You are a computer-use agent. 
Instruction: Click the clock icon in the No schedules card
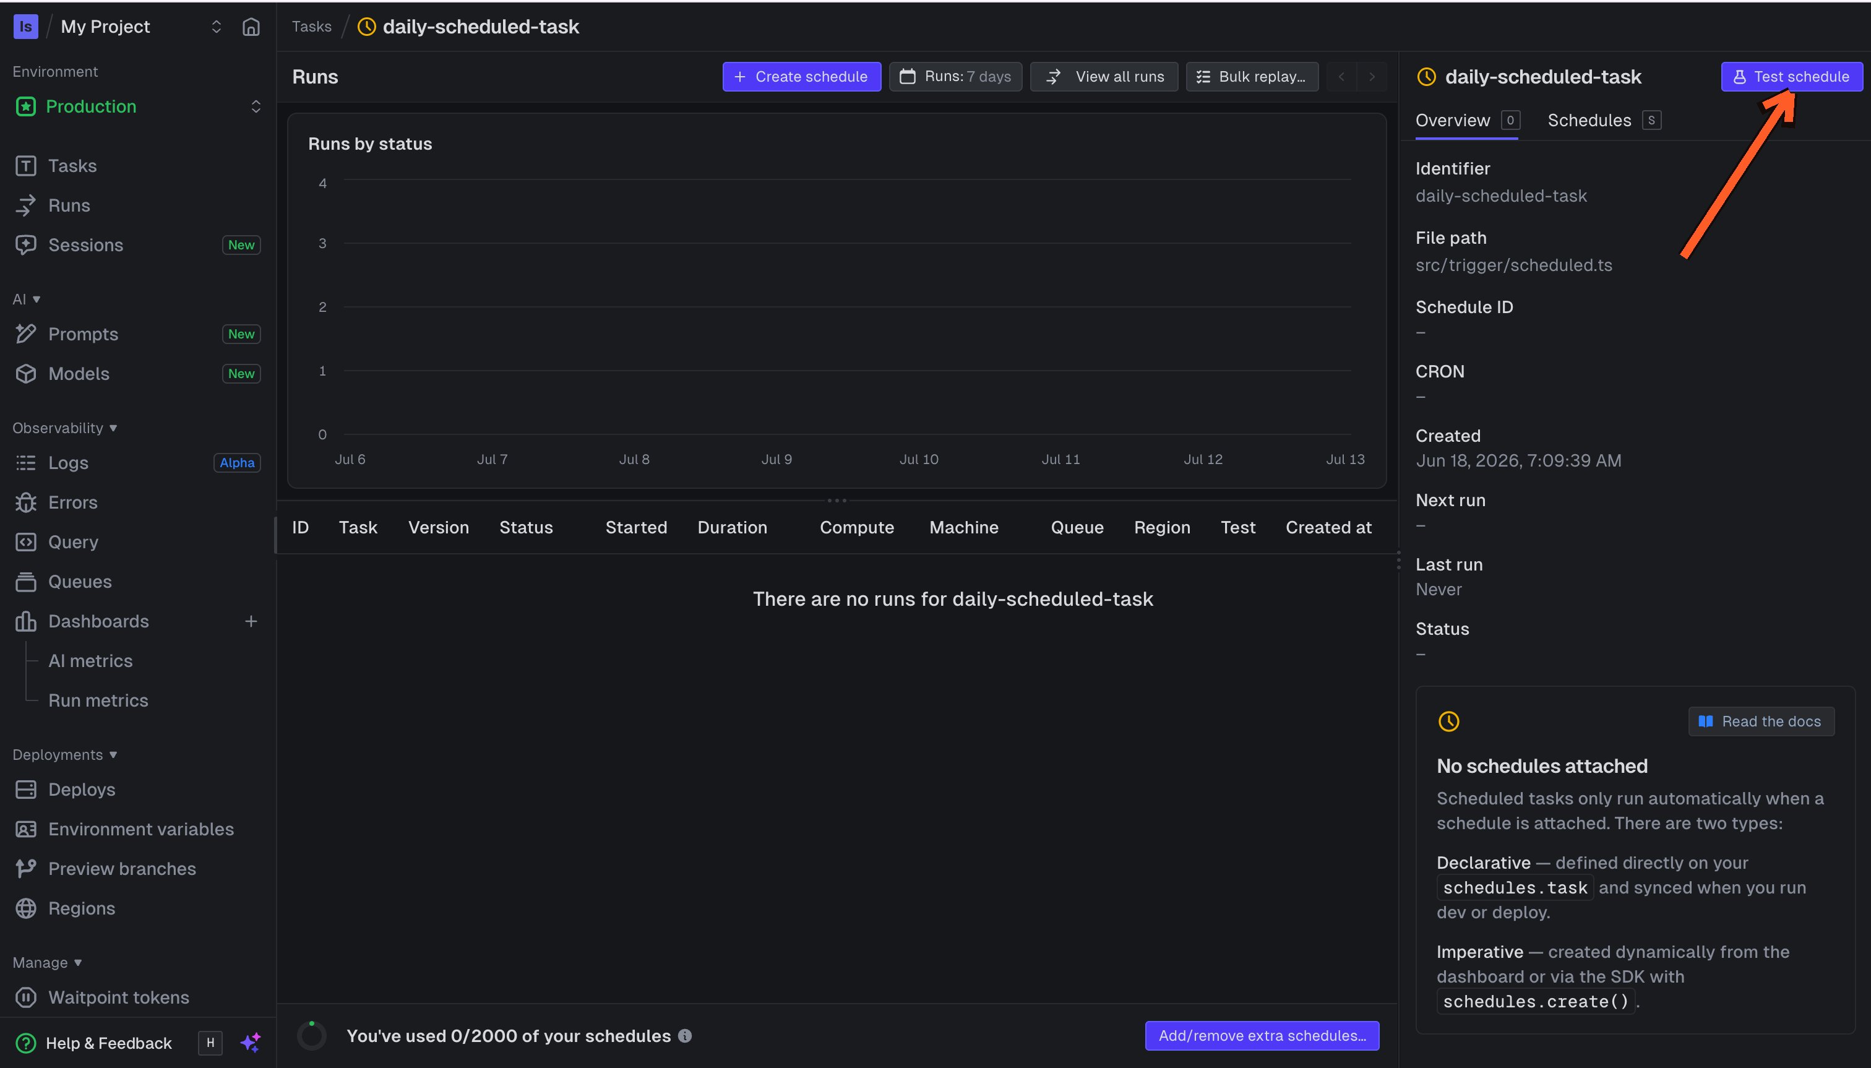[x=1448, y=721]
